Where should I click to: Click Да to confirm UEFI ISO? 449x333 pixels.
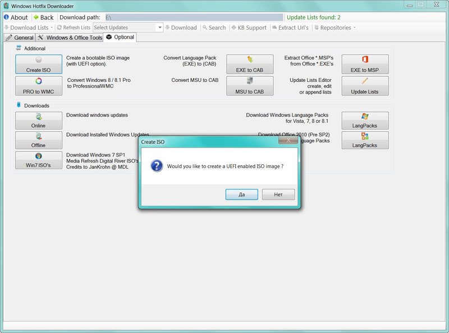point(242,195)
